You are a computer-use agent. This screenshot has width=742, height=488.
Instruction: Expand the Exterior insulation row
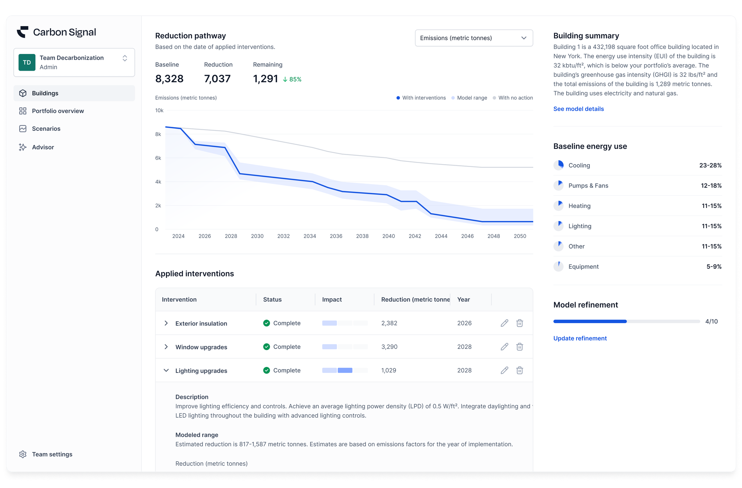tap(166, 323)
